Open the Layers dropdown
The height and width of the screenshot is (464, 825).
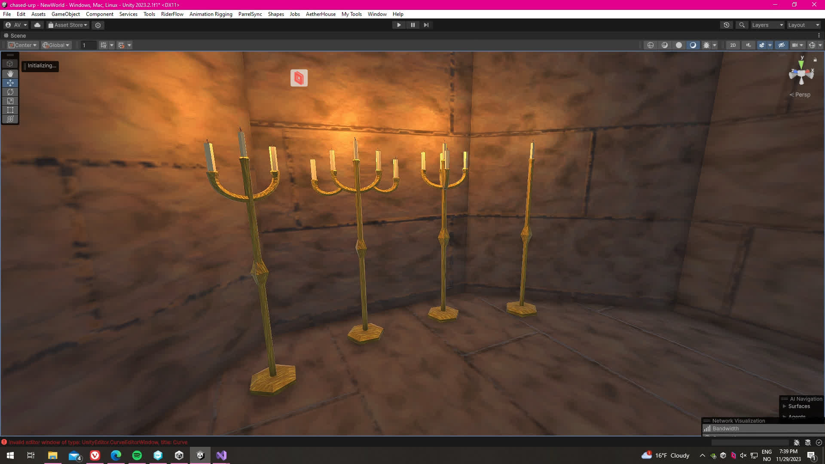pyautogui.click(x=767, y=25)
